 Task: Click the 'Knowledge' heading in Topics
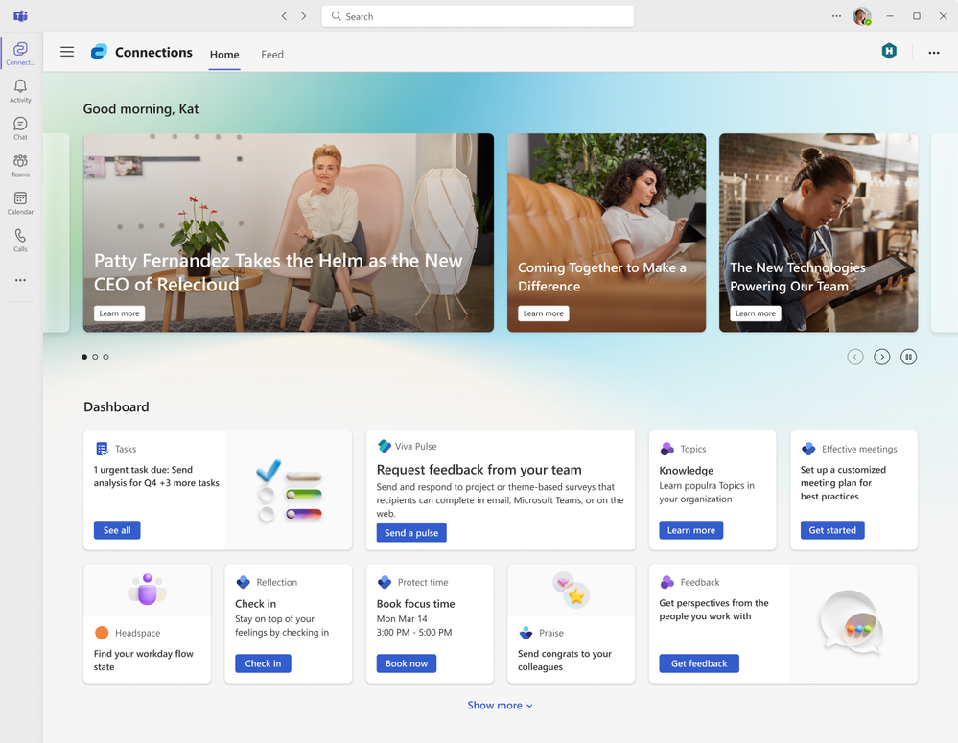pos(686,471)
